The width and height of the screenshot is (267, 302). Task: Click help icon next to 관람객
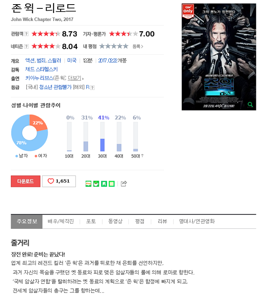coord(26,34)
